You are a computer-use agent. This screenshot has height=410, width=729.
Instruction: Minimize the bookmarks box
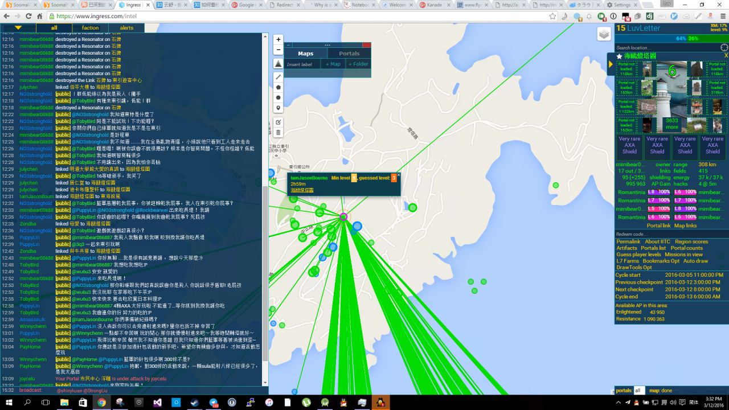tap(288, 45)
